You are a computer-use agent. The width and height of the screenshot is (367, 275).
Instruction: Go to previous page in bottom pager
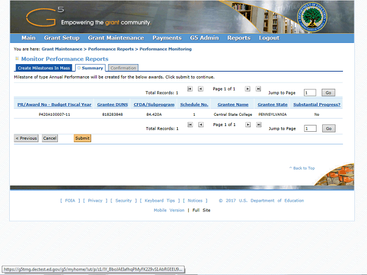(x=201, y=125)
